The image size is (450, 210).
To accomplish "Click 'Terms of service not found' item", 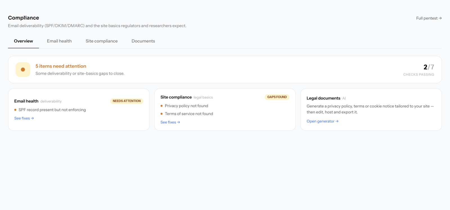I will point(189,114).
